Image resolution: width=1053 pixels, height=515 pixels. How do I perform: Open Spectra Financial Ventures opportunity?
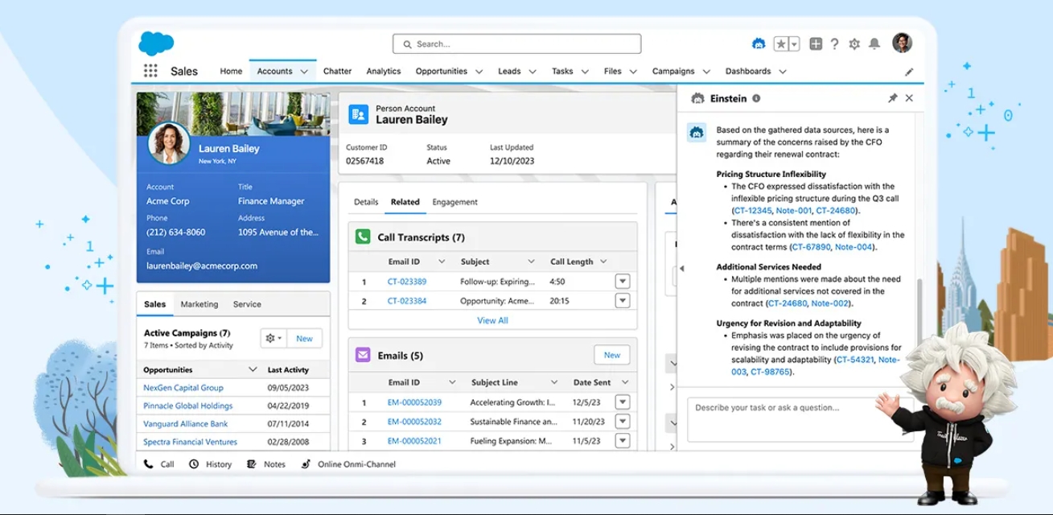(x=191, y=442)
